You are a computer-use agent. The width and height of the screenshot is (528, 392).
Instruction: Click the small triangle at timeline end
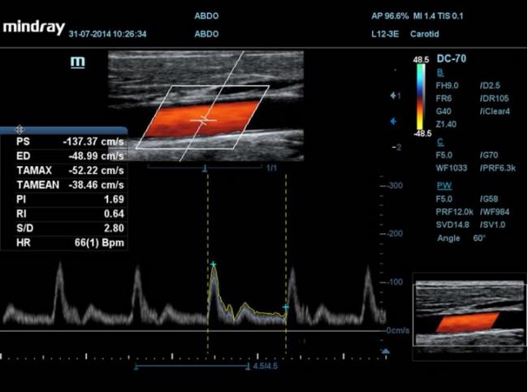point(386,352)
